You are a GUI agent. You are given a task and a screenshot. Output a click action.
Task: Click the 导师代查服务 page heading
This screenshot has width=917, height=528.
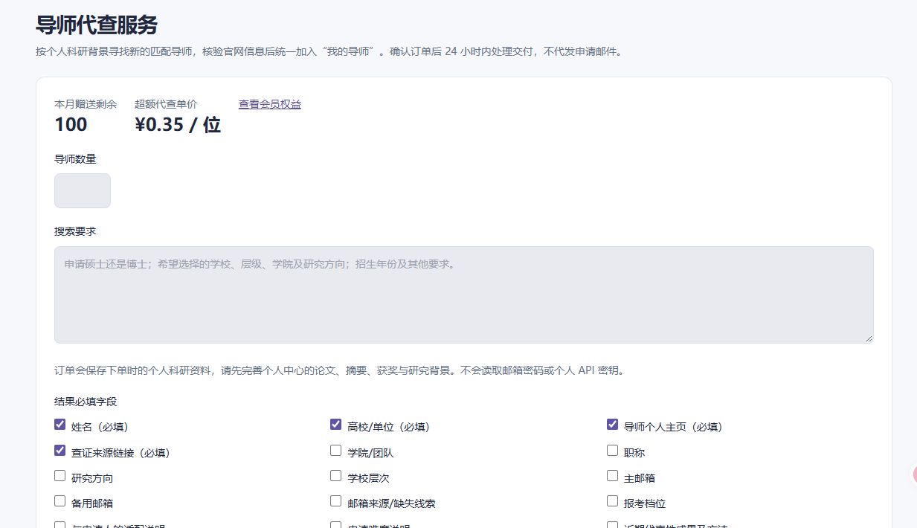[97, 25]
